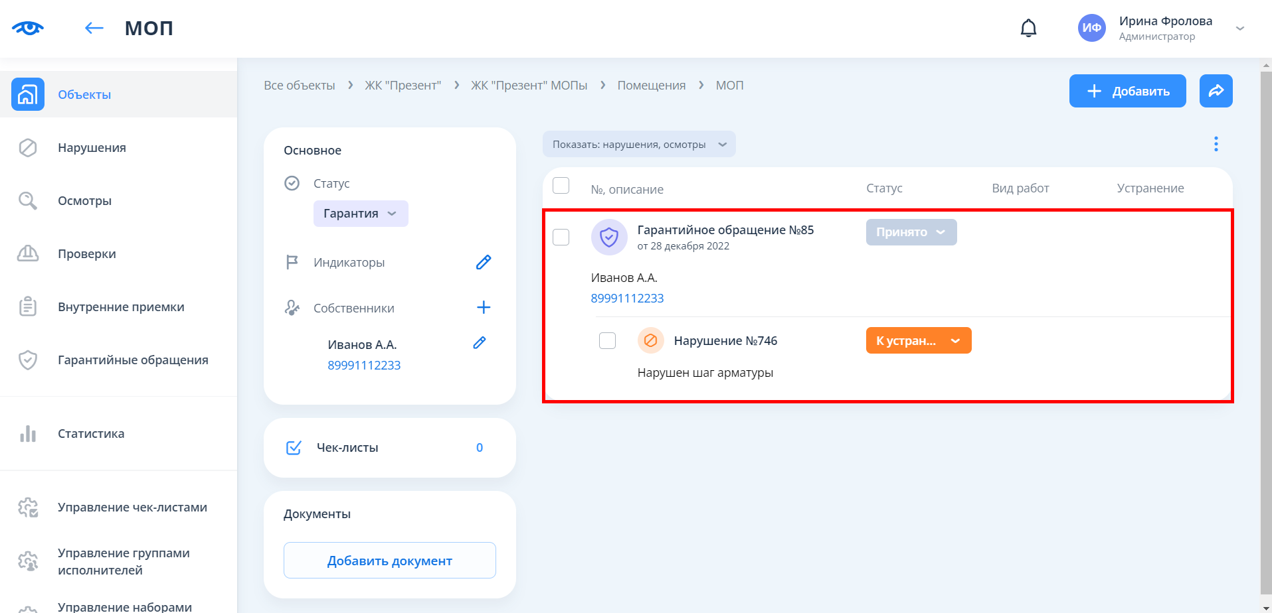Viewport: 1272px width, 613px height.
Task: Open the three-dot options menu
Action: click(x=1216, y=144)
